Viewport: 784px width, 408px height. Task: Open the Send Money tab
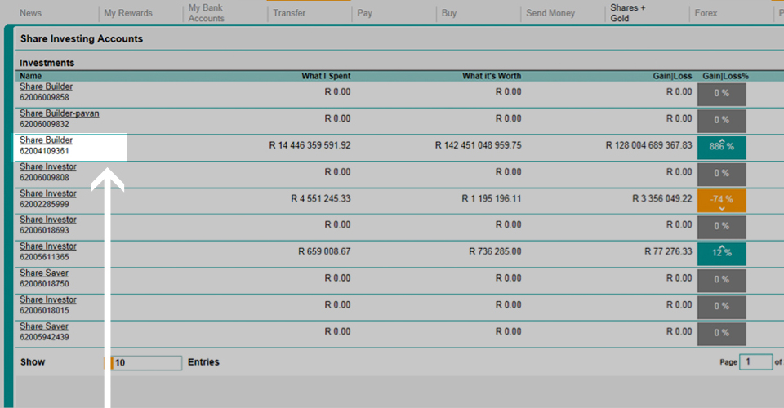(x=550, y=13)
